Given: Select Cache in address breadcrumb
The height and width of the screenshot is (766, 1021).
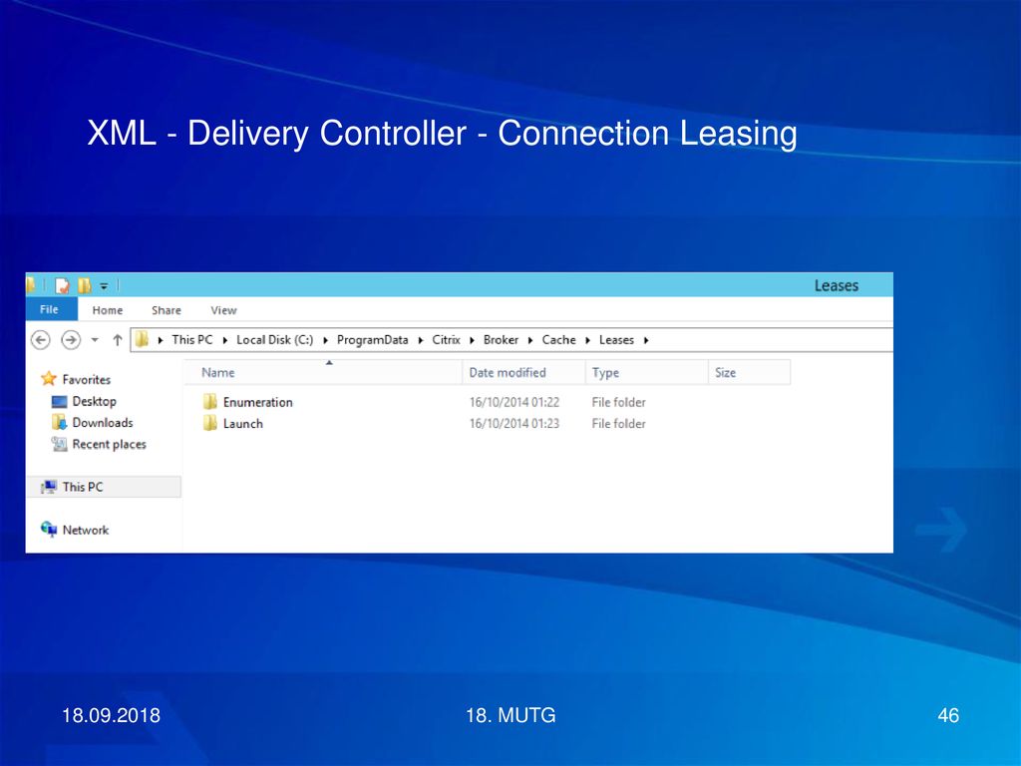Looking at the screenshot, I should tap(558, 340).
